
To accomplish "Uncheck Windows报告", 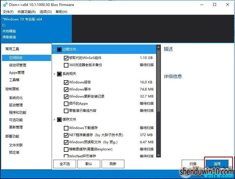I will point(66,82).
